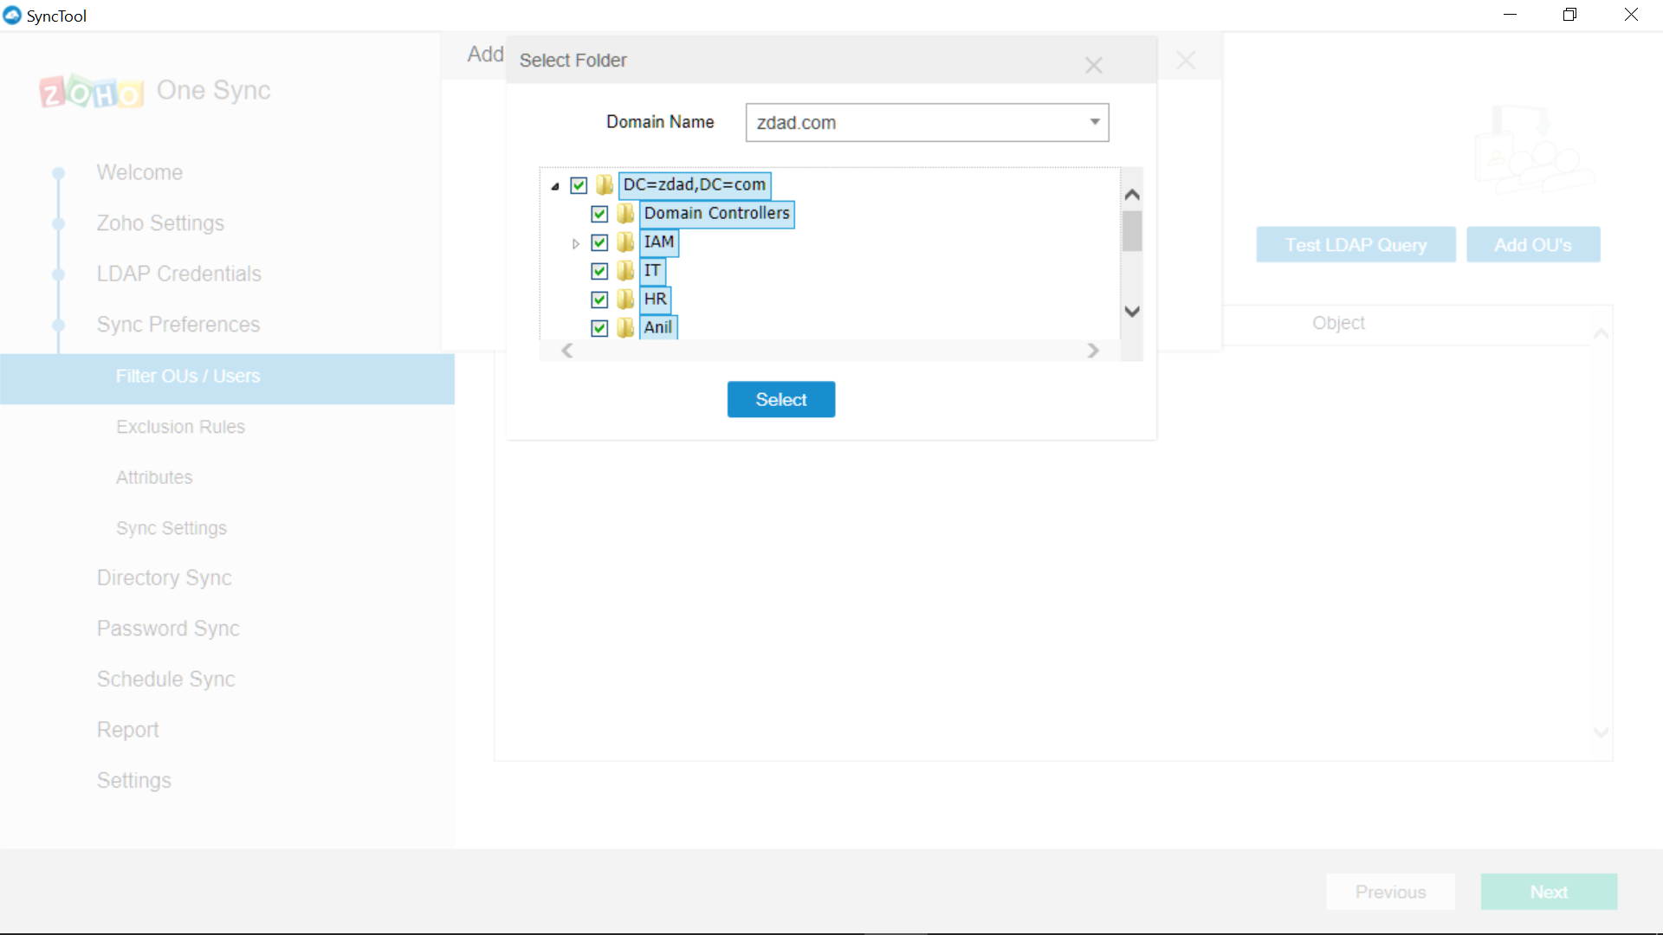The width and height of the screenshot is (1663, 935).
Task: Click the Test LDAP Query button
Action: tap(1356, 245)
